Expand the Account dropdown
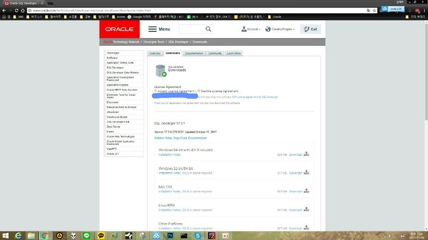Viewport: 428px width, 240px height. 251,29
